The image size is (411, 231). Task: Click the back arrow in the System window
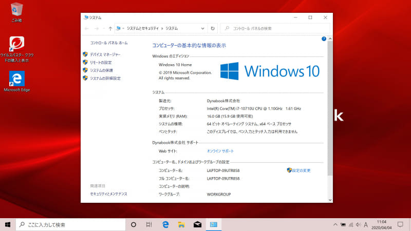(87, 29)
